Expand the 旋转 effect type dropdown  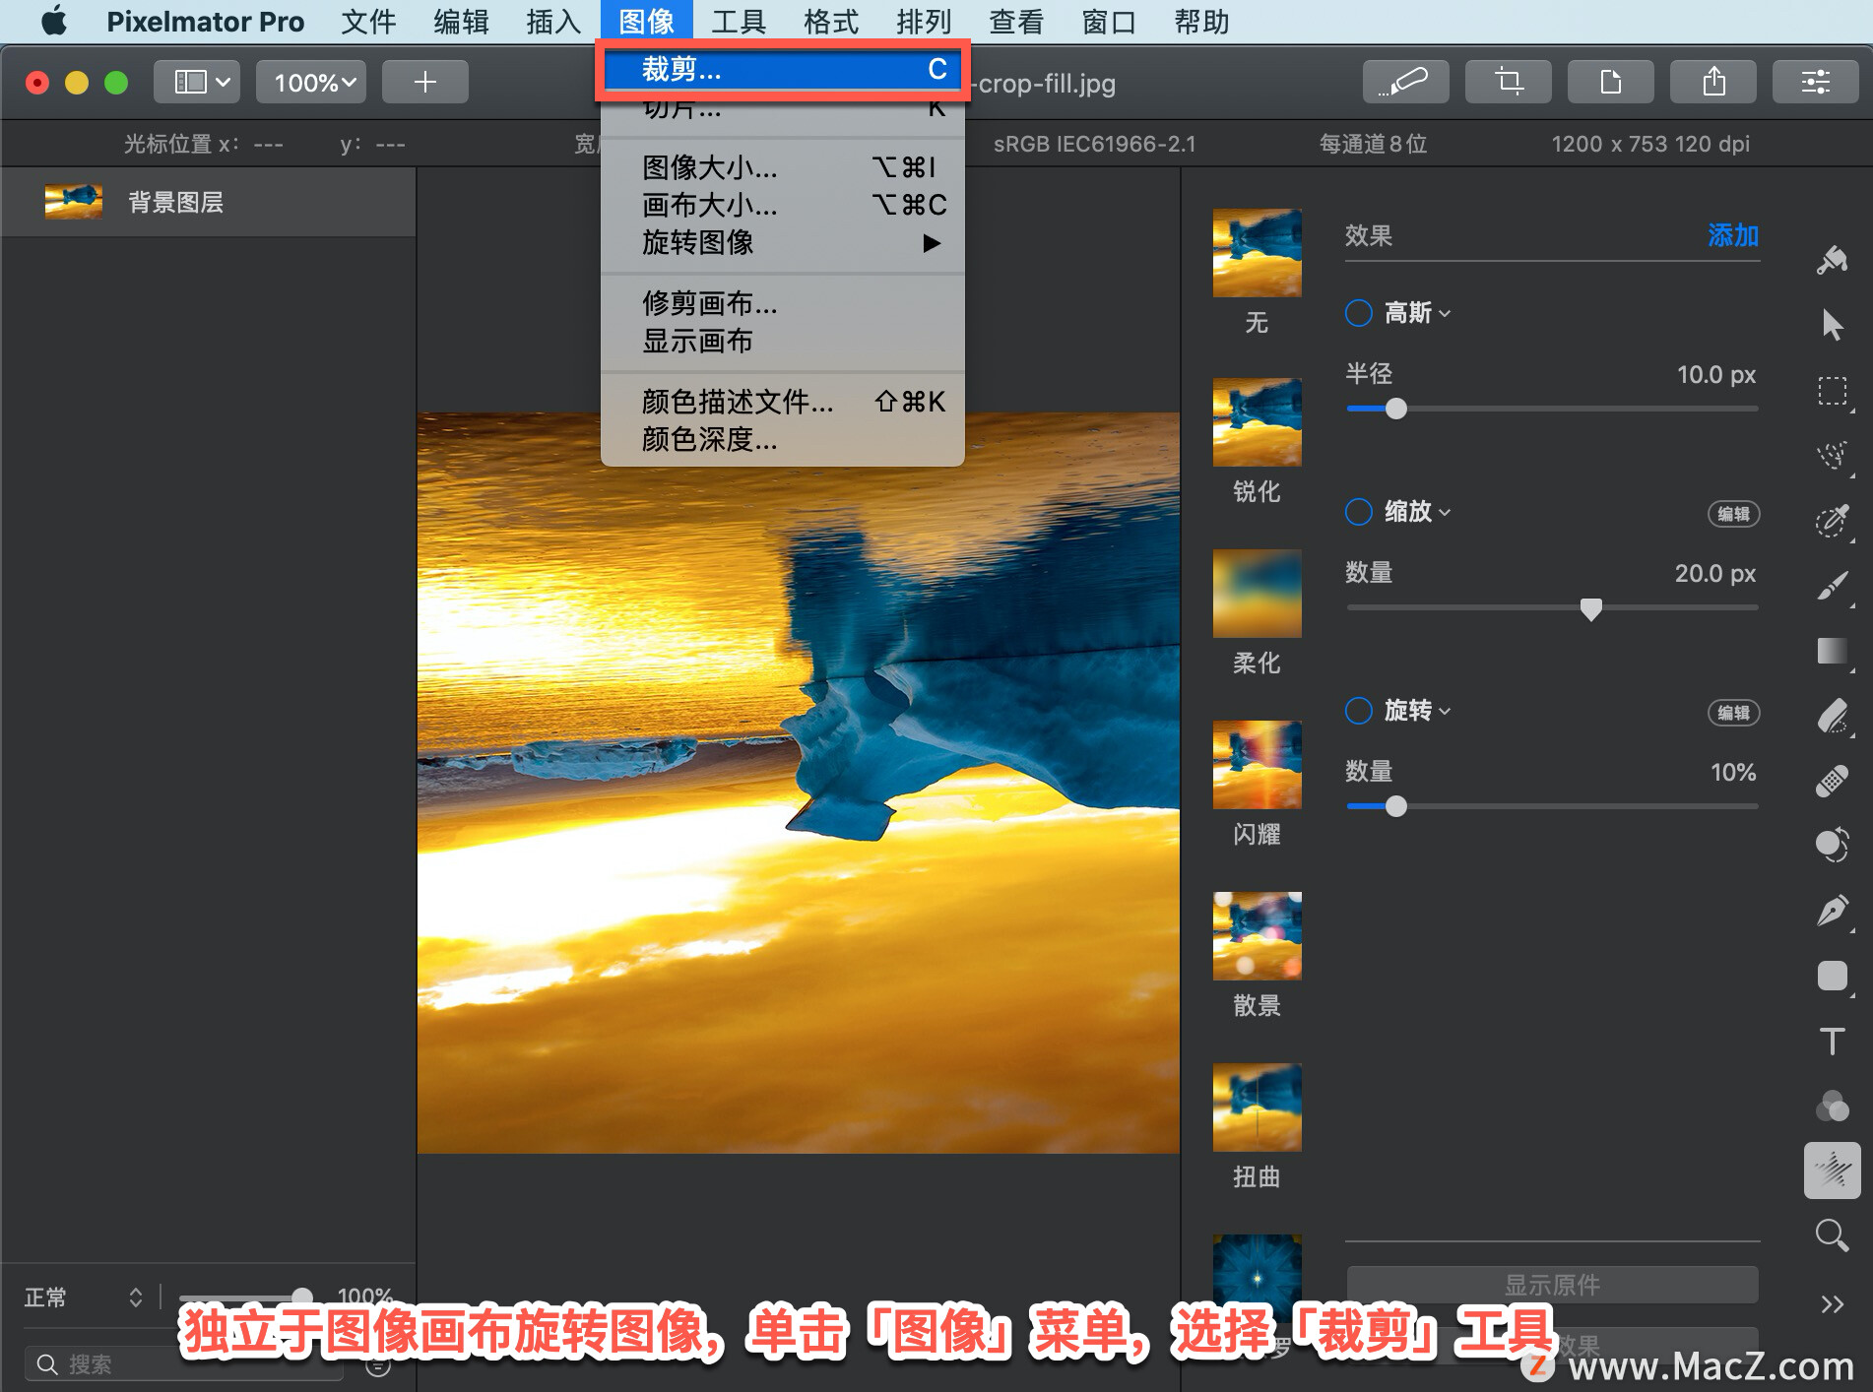(x=1417, y=711)
